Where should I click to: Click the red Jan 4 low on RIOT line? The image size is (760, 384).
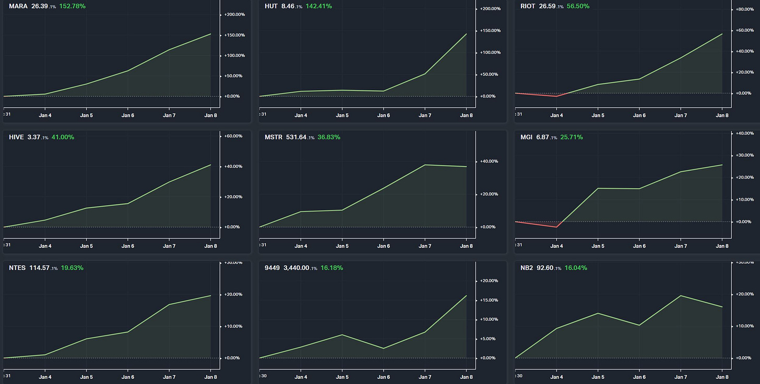556,96
